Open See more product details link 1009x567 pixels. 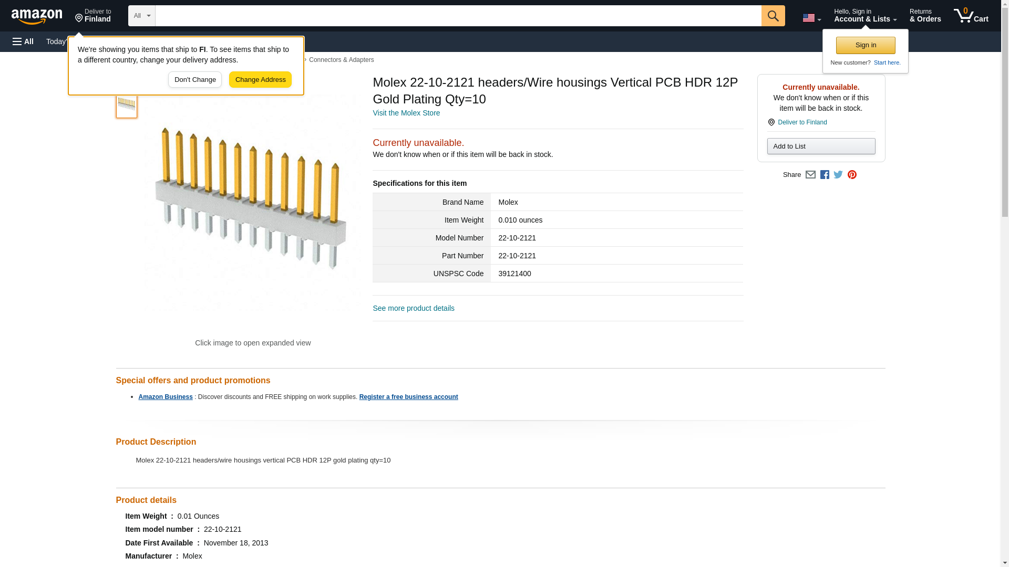(413, 308)
